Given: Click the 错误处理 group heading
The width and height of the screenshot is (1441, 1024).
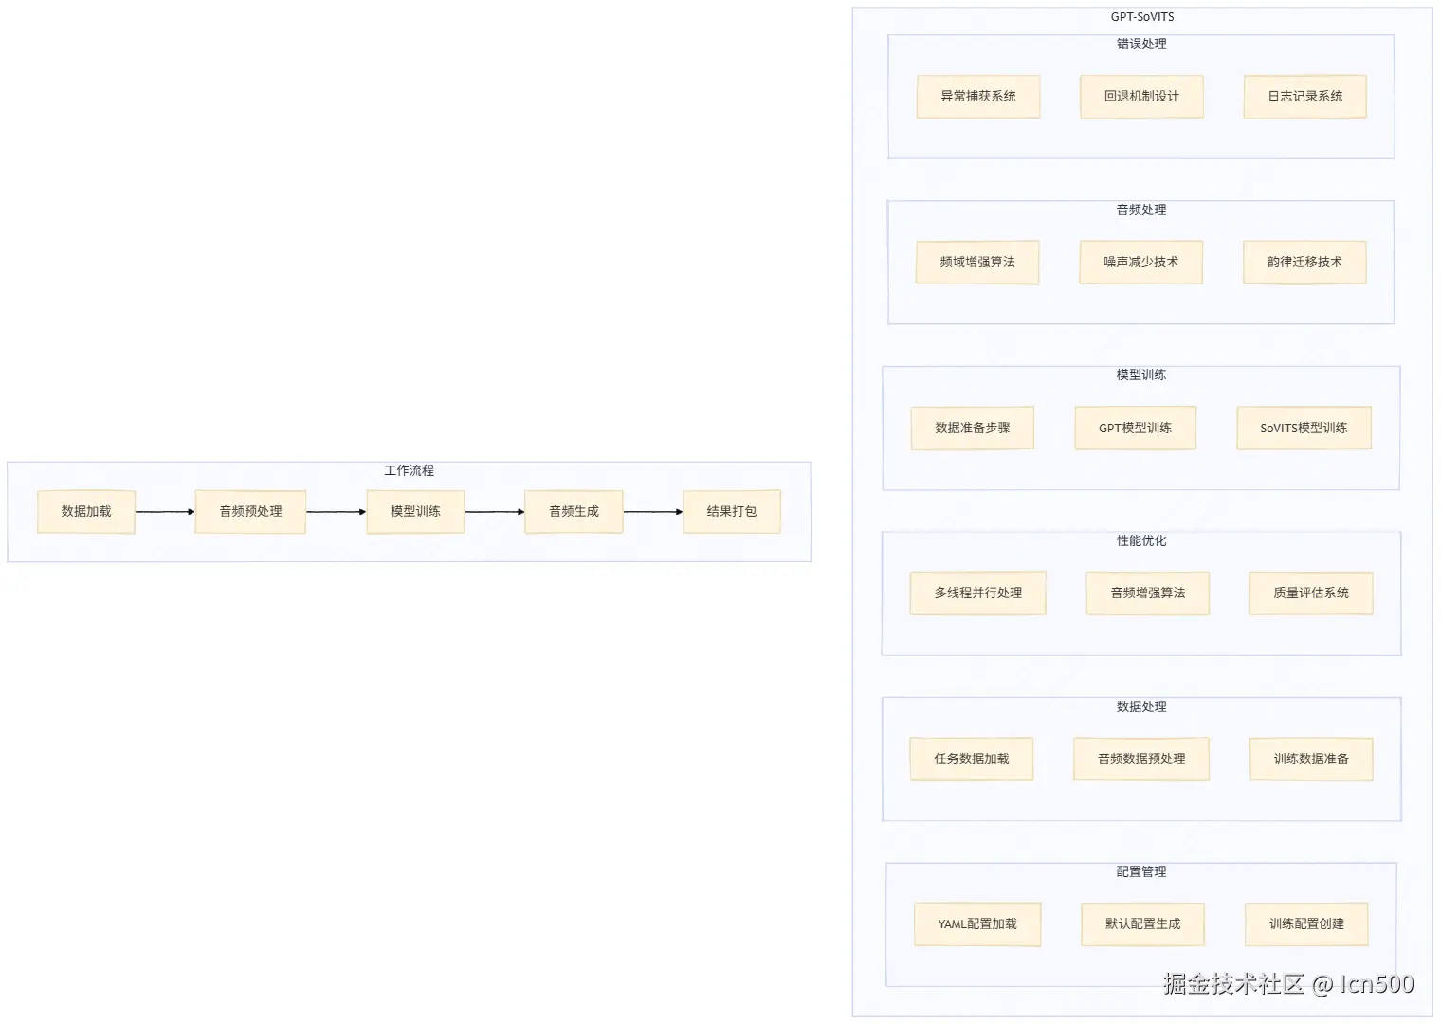Looking at the screenshot, I should pos(1141,44).
